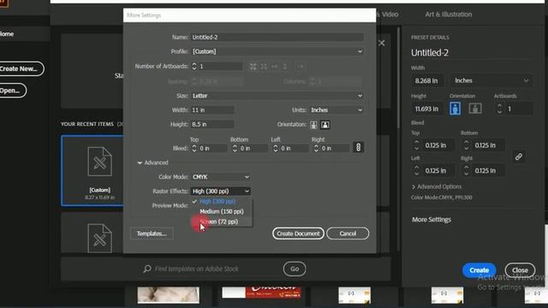This screenshot has width=548, height=308.
Task: Open the Inches units dropdown in Preset Details
Action: click(491, 80)
